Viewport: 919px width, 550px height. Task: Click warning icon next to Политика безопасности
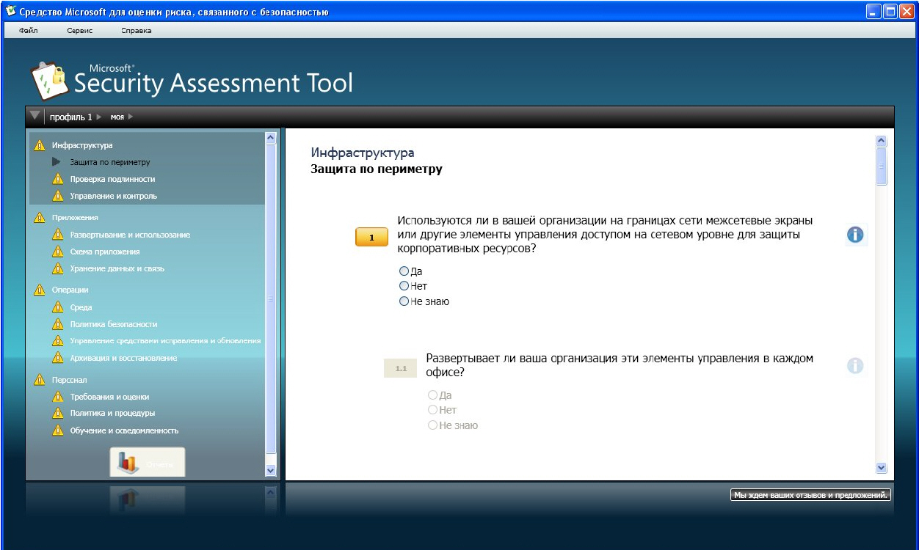[x=58, y=324]
